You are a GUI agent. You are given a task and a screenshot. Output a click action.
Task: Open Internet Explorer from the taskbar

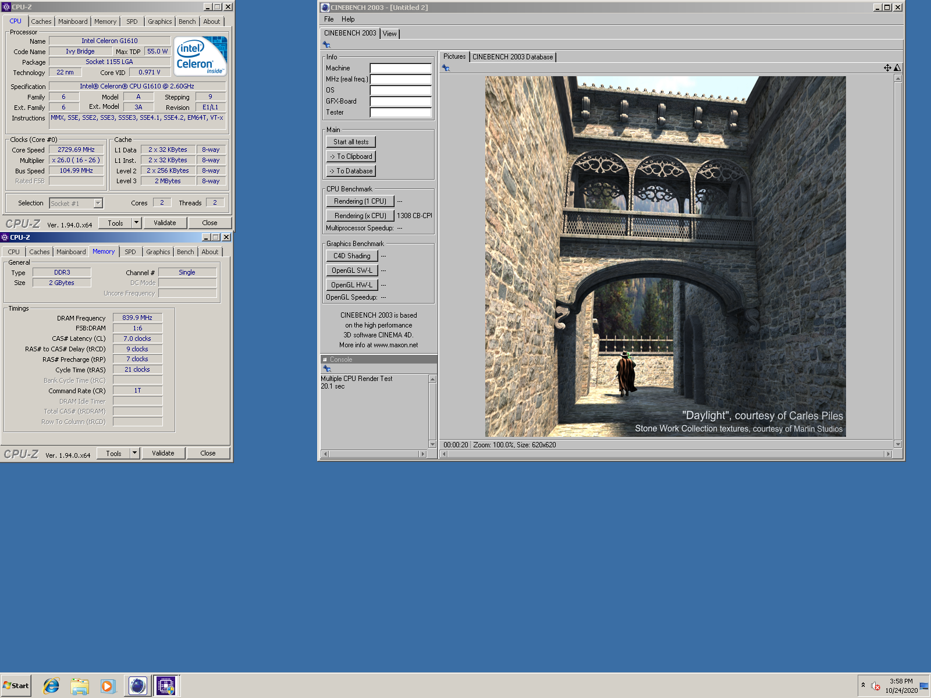[51, 686]
